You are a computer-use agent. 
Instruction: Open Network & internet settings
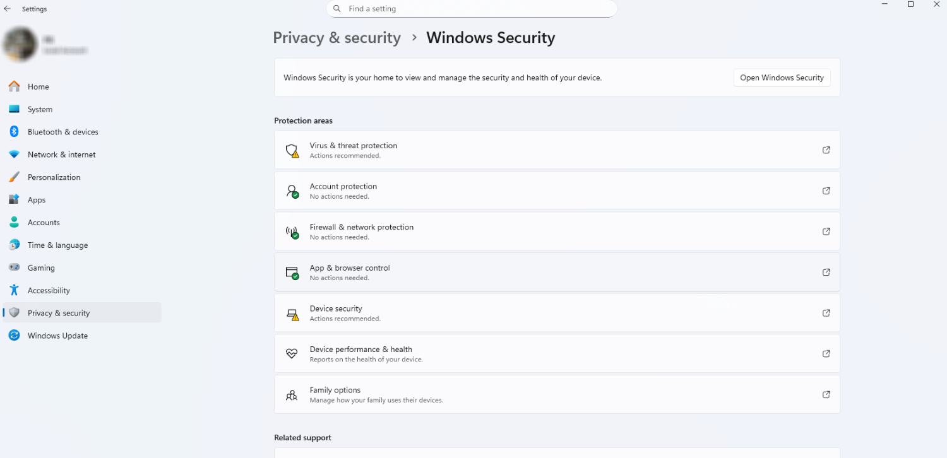point(82,155)
